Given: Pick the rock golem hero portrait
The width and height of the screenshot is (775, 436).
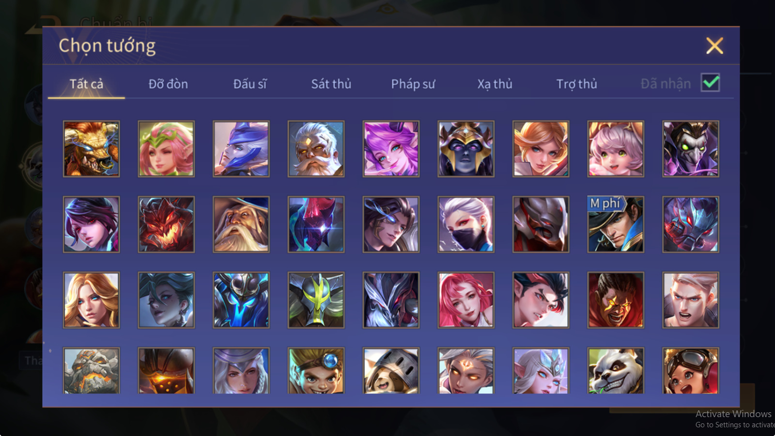Looking at the screenshot, I should [91, 370].
